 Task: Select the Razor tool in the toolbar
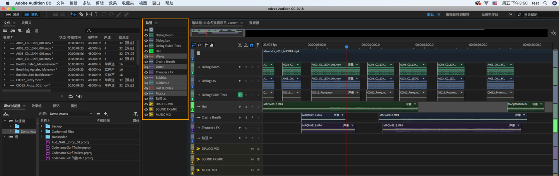click(81, 14)
